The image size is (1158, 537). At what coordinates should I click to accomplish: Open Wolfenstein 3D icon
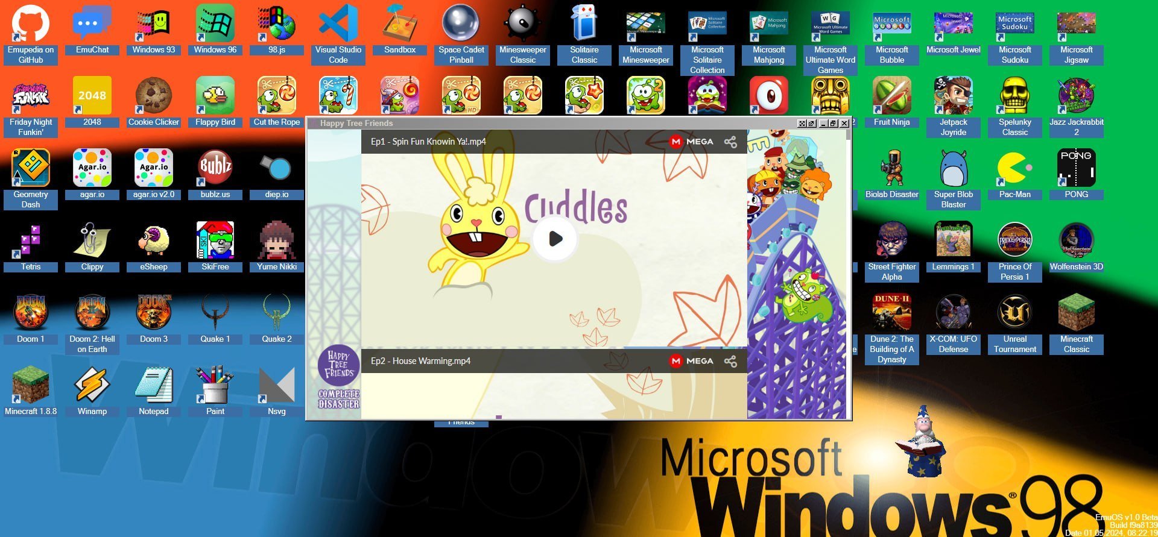point(1077,246)
